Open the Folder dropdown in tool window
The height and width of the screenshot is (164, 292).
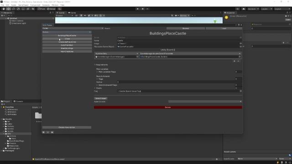click(73, 28)
